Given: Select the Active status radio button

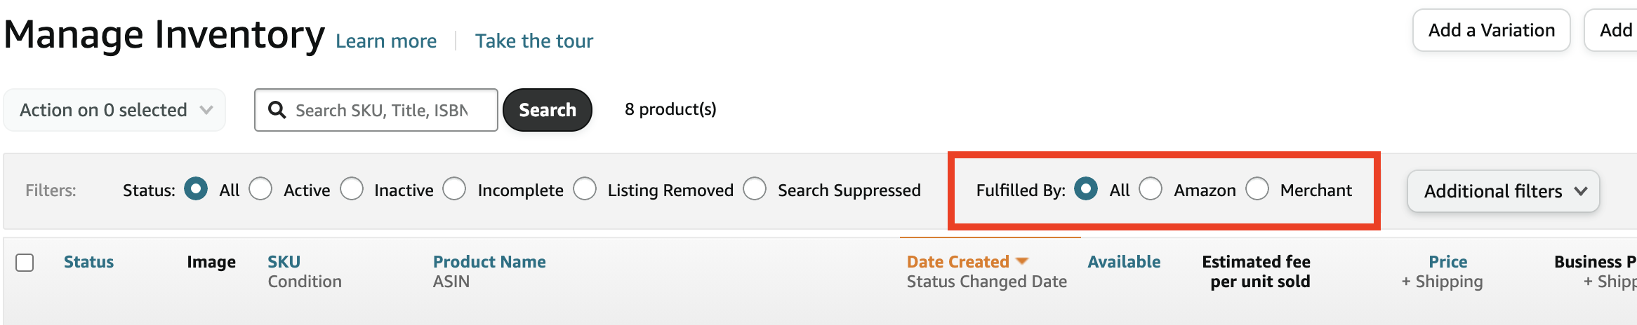Looking at the screenshot, I should (260, 188).
